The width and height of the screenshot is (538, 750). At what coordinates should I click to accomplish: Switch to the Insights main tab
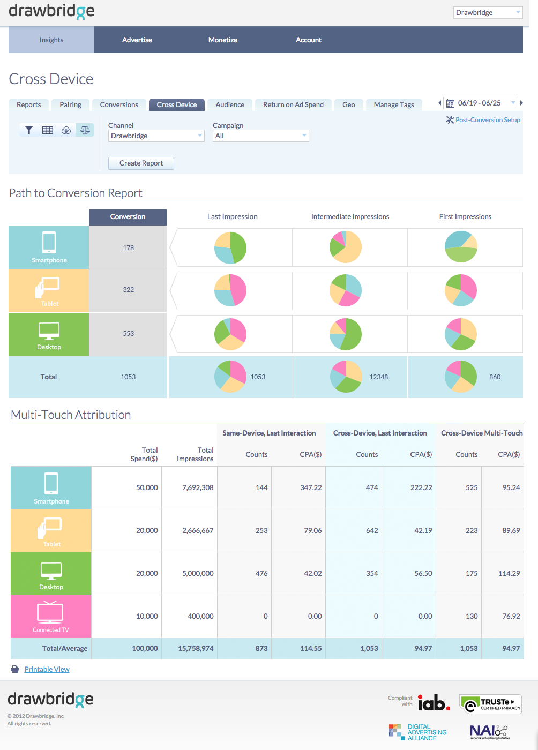click(51, 40)
